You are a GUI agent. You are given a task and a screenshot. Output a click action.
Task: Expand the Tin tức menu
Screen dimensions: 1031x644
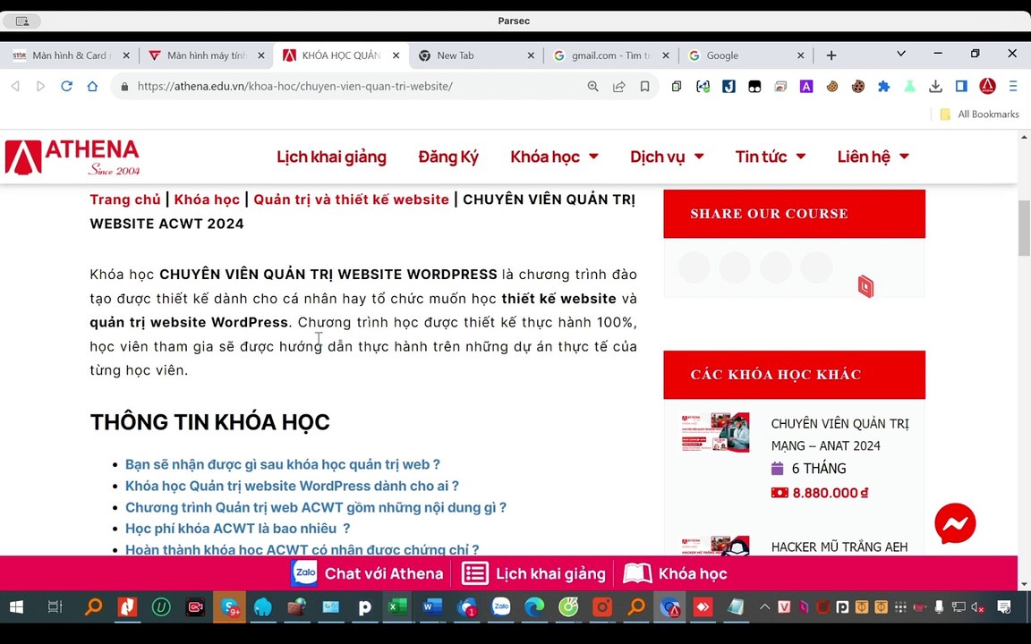pos(770,157)
